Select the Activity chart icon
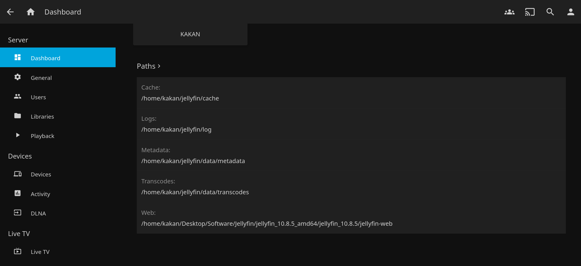The height and width of the screenshot is (266, 581). point(18,193)
